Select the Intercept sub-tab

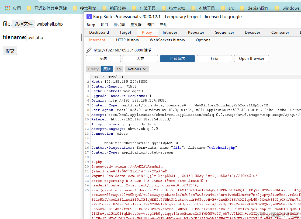tap(97, 40)
